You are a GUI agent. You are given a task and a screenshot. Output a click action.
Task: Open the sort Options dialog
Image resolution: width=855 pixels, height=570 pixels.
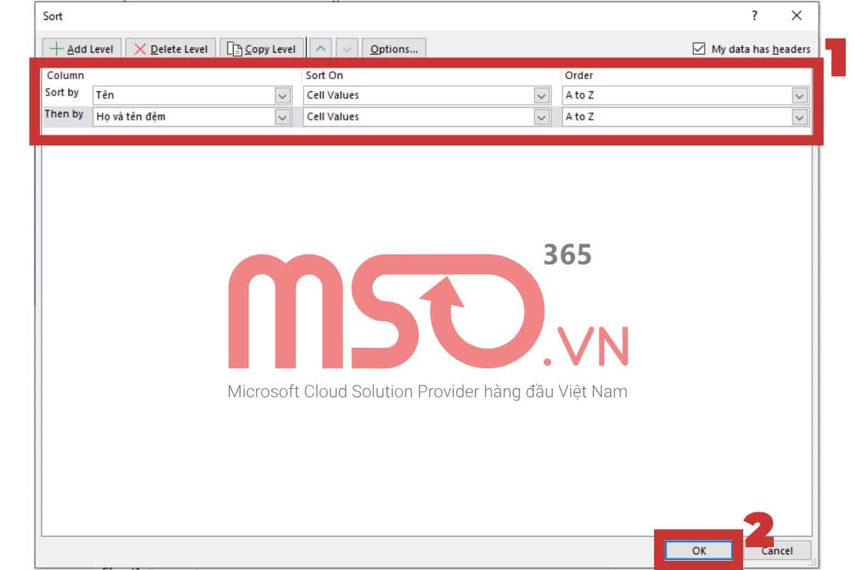point(394,49)
